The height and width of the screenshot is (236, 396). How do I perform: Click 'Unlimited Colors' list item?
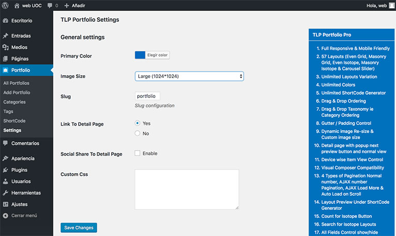[338, 85]
